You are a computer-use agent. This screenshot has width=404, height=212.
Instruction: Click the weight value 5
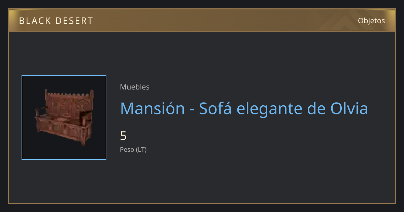click(123, 136)
